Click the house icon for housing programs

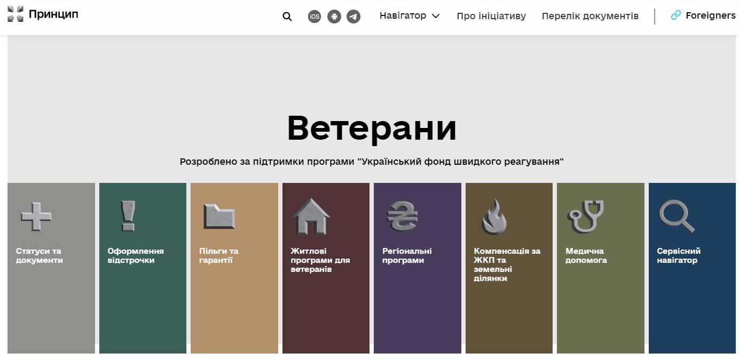[311, 216]
